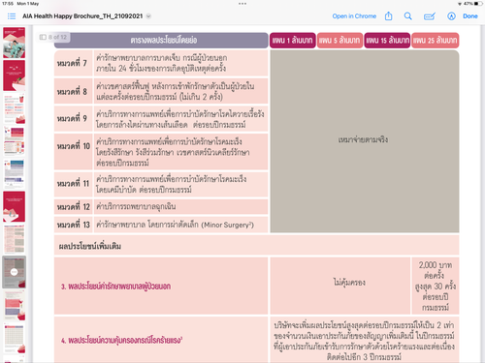Screen dimensions: 485x363
Task: Select second red page thumbnail
Action: click(14, 76)
